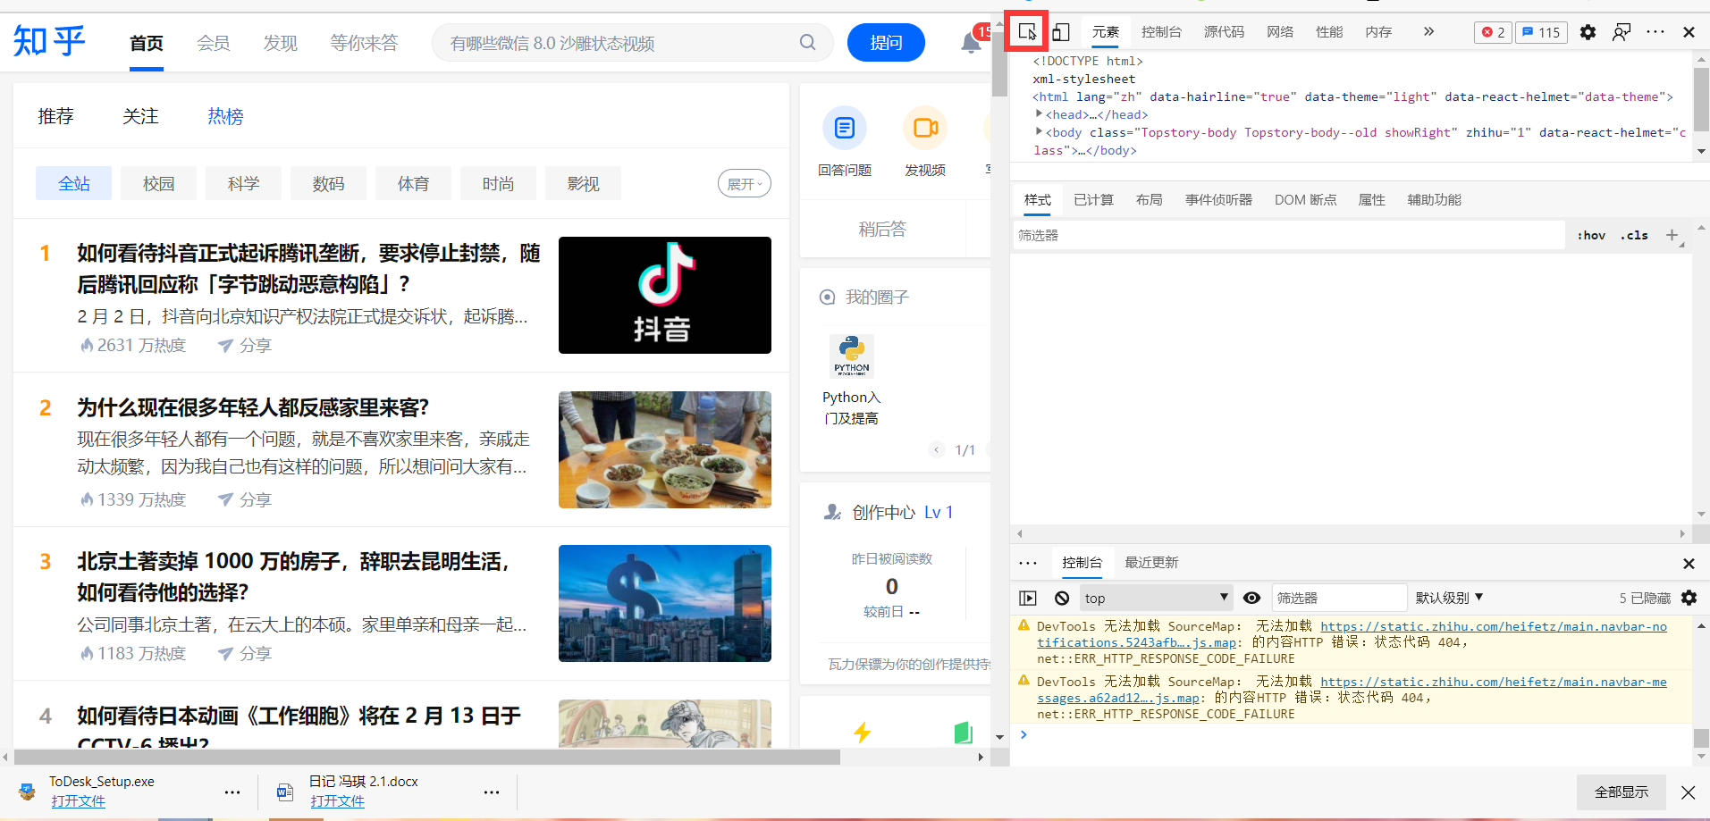Click the DevTools feedback person icon
This screenshot has width=1710, height=821.
(x=1622, y=32)
